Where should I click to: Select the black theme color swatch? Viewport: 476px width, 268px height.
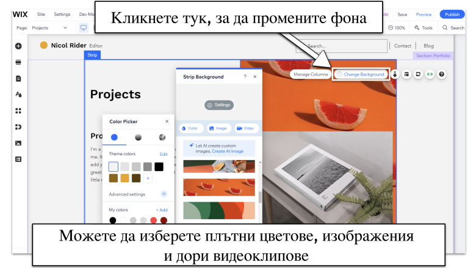tap(159, 166)
